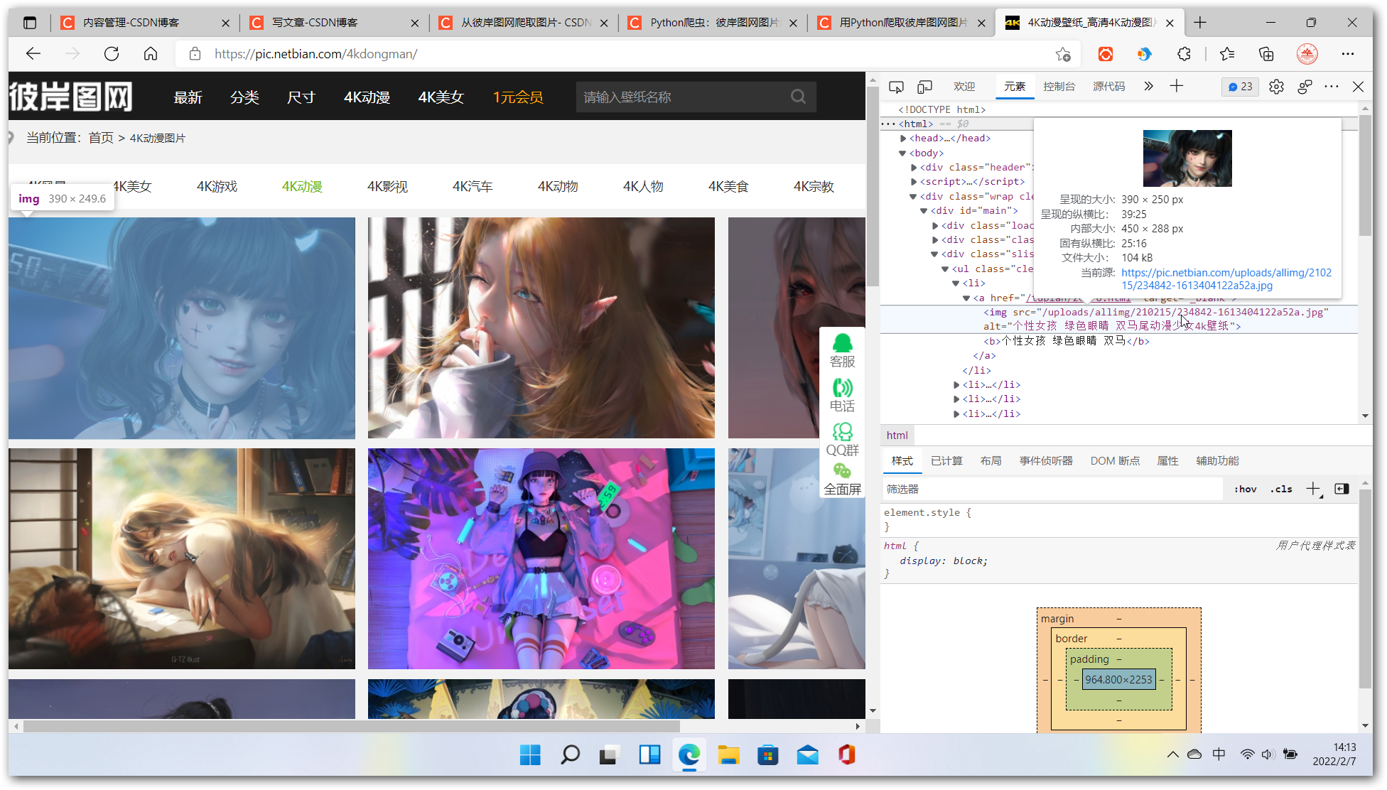Image resolution: width=1387 pixels, height=790 pixels.
Task: Reload the page with refresh icon
Action: pos(112,54)
